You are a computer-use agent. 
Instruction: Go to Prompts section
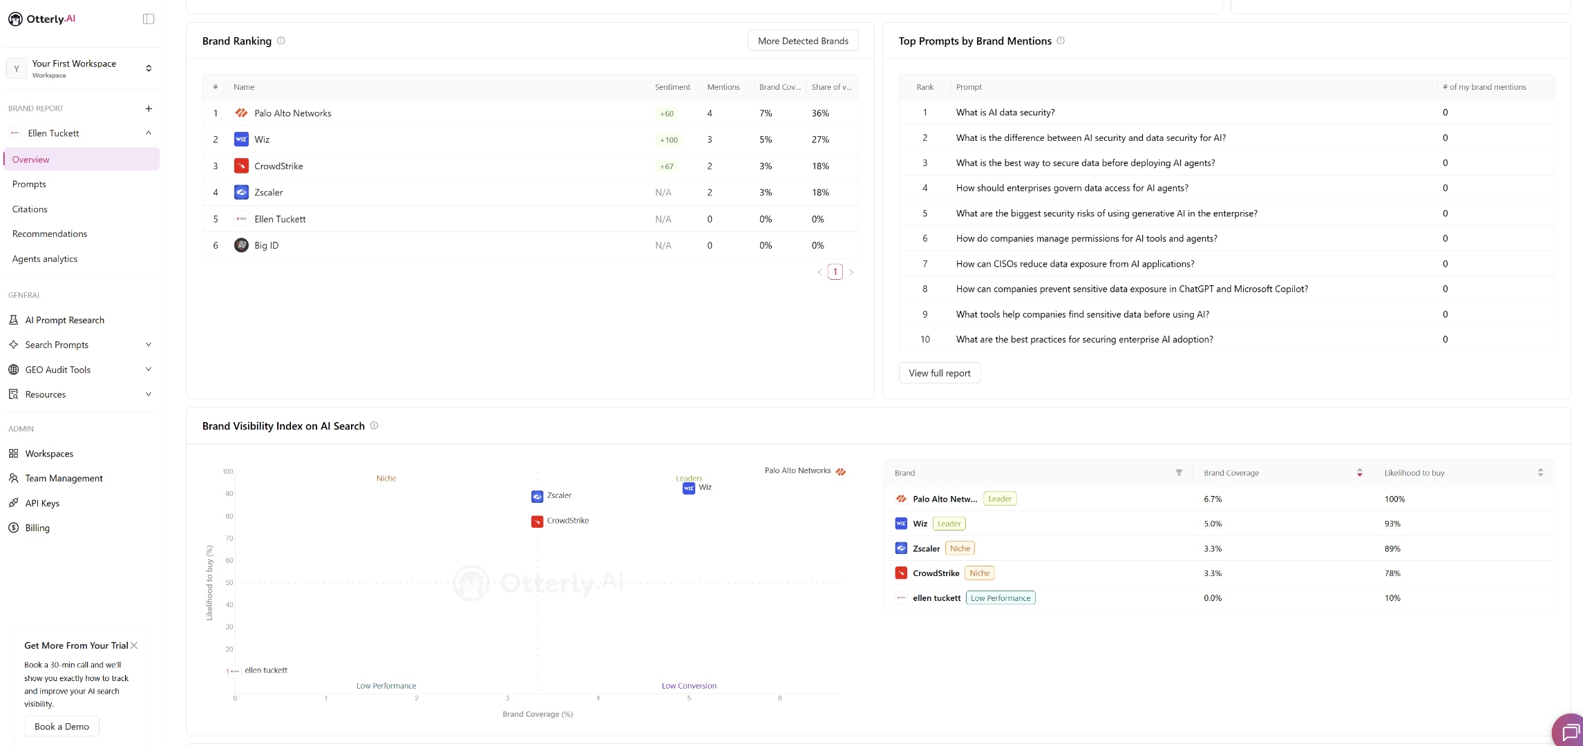[x=29, y=184]
